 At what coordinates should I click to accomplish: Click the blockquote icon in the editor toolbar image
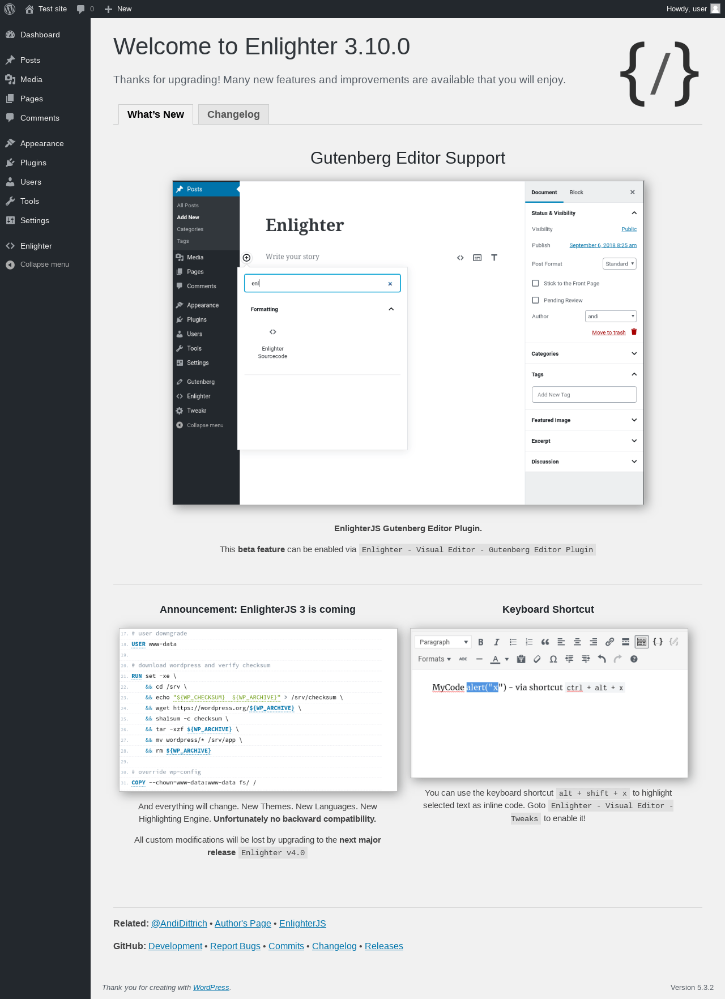pos(545,642)
